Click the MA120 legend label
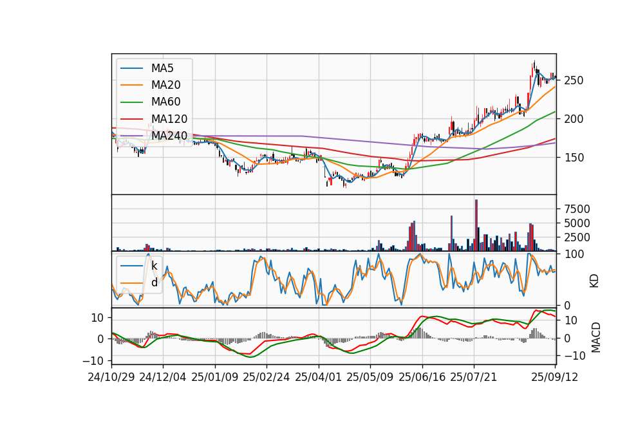Image resolution: width=618 pixels, height=444 pixels. (169, 119)
